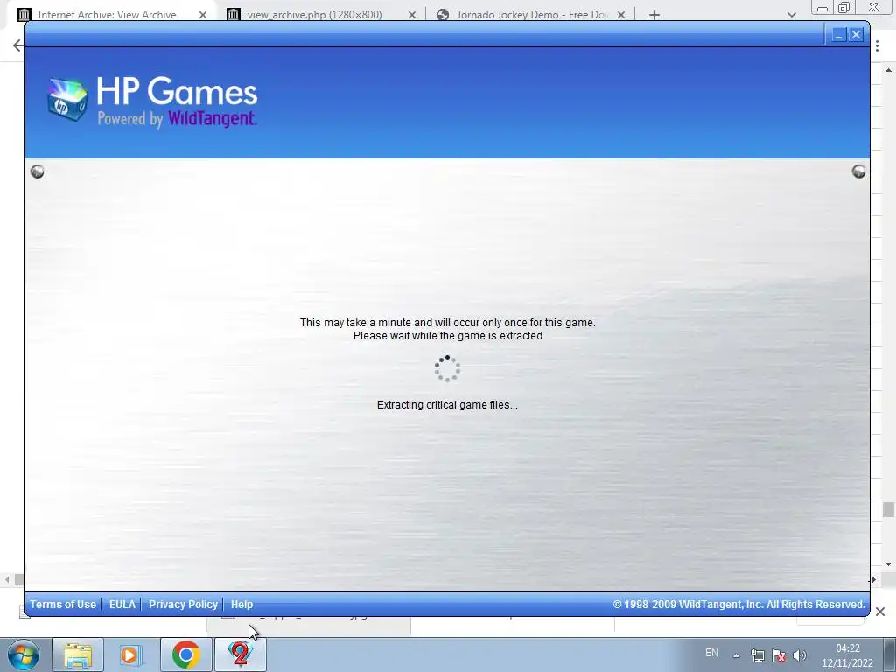Expand the Chrome tab search dropdown
Viewport: 896px width, 672px height.
(x=791, y=15)
